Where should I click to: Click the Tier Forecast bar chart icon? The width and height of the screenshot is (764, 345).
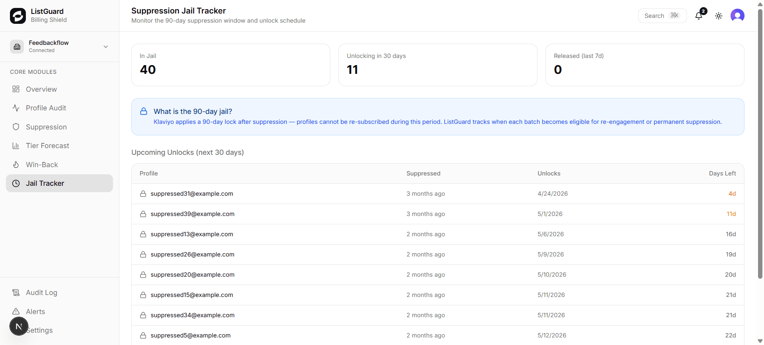[16, 146]
